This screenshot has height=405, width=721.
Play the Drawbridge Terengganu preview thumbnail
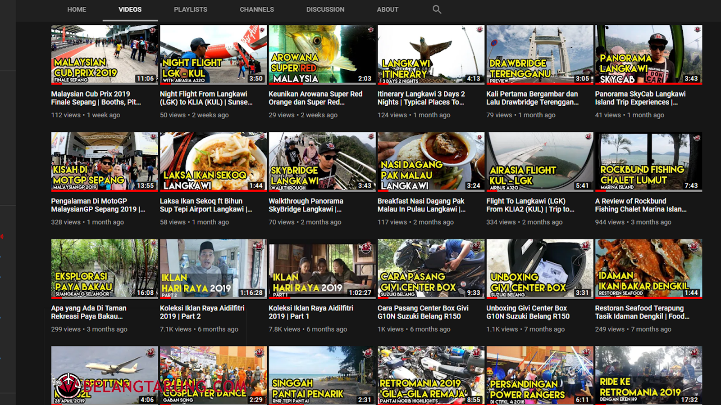click(539, 54)
